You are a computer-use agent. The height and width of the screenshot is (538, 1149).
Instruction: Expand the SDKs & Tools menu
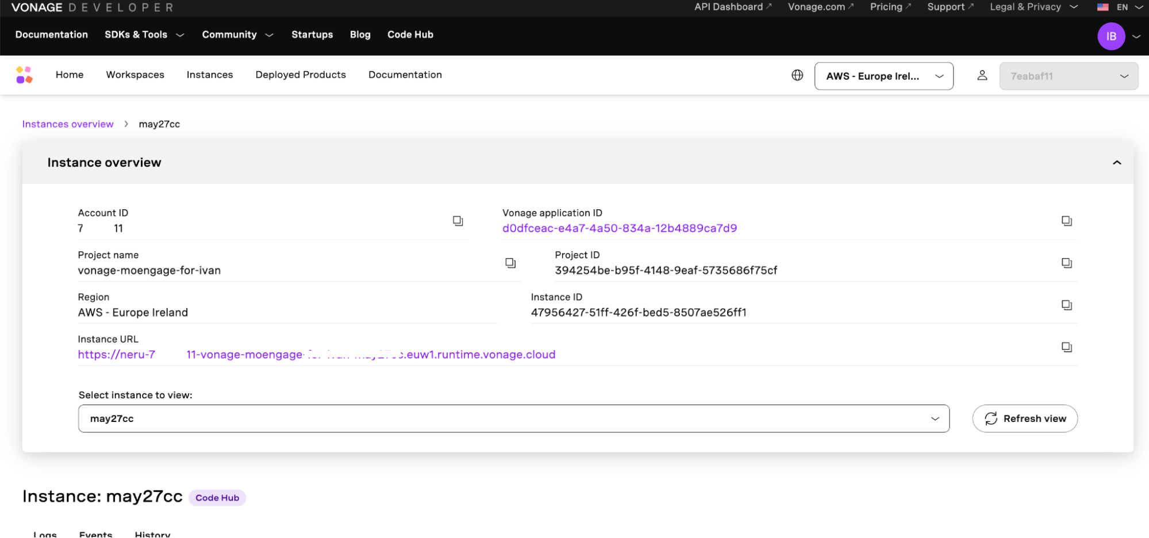point(144,34)
